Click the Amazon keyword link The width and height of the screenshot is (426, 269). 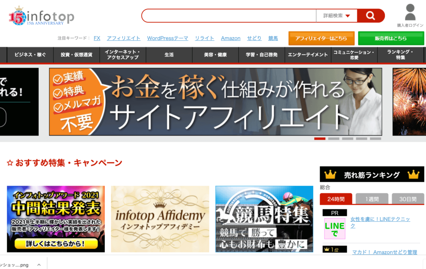coord(230,38)
